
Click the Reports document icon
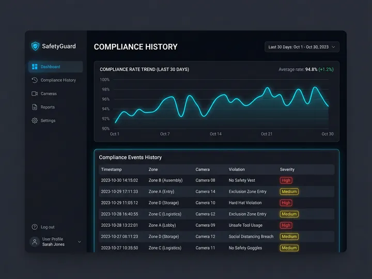click(x=35, y=107)
